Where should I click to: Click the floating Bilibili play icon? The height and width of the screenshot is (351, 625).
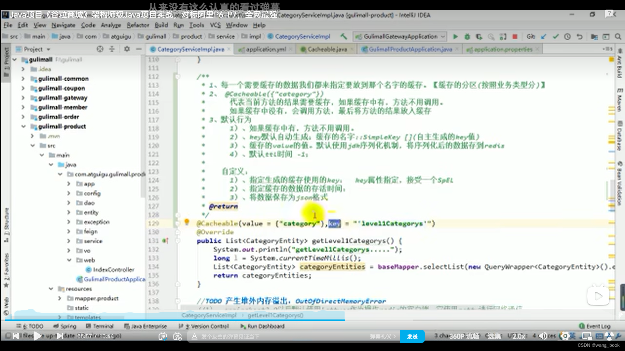point(598,295)
